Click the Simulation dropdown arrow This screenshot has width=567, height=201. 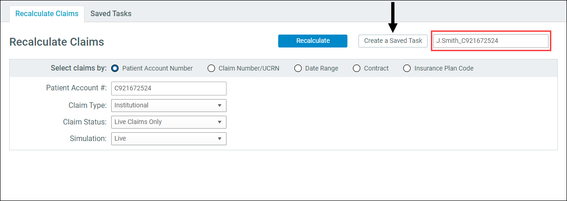click(220, 139)
